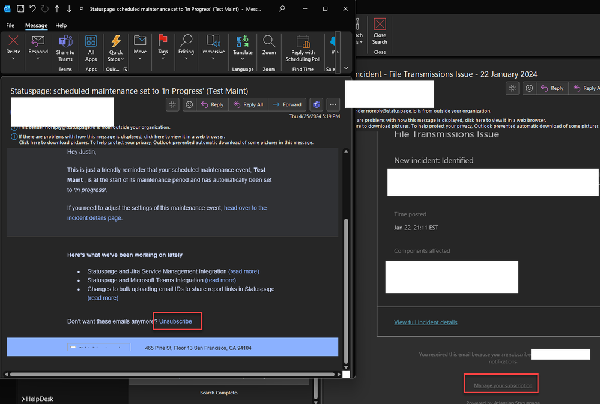Click the Unsubscribe link
The width and height of the screenshot is (600, 404).
click(x=175, y=321)
